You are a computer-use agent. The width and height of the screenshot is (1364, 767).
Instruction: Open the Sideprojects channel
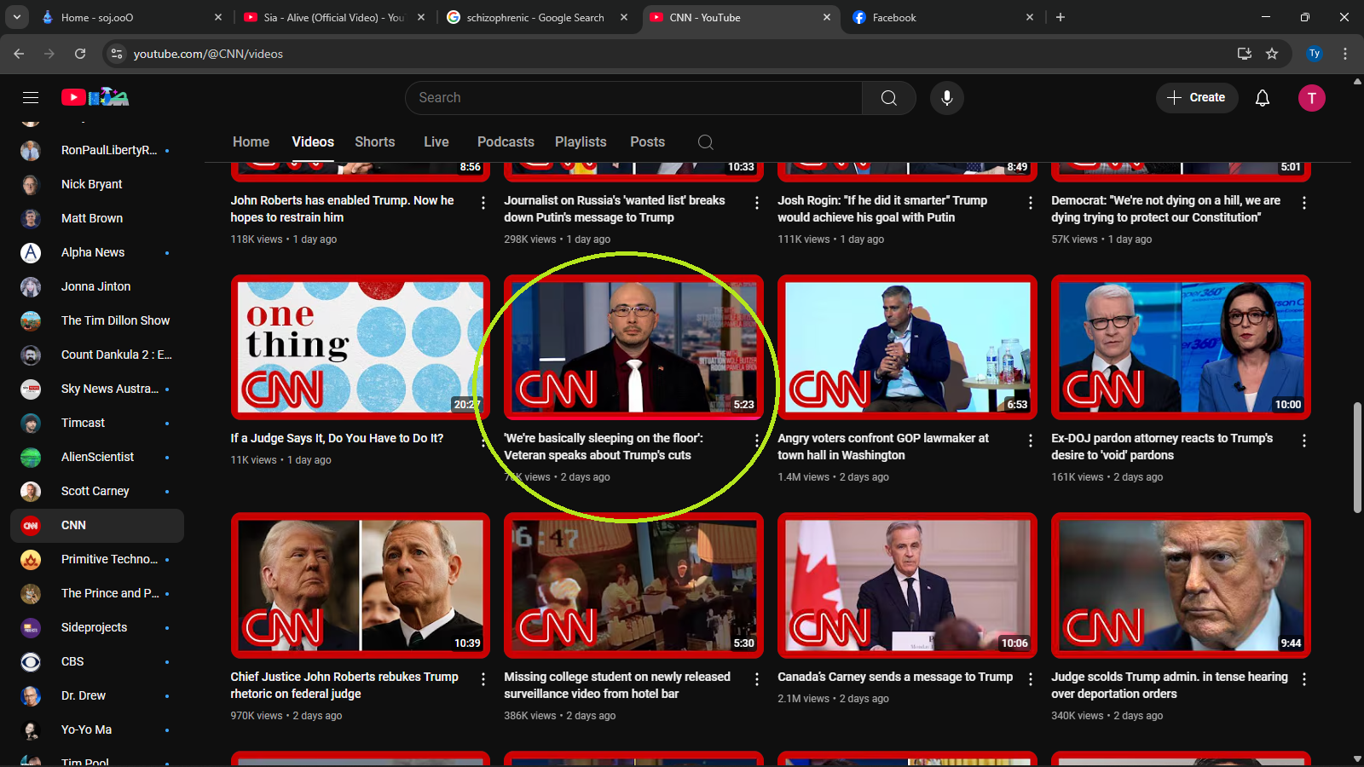[97, 627]
